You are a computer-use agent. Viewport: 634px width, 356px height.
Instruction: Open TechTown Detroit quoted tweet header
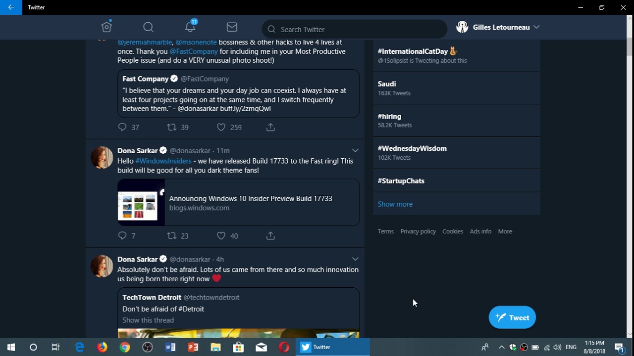[x=181, y=297]
